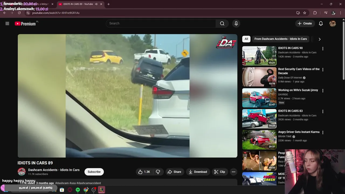Open media control icon in browser toolbar
Image resolution: width=345 pixels, height=194 pixels.
326,13
